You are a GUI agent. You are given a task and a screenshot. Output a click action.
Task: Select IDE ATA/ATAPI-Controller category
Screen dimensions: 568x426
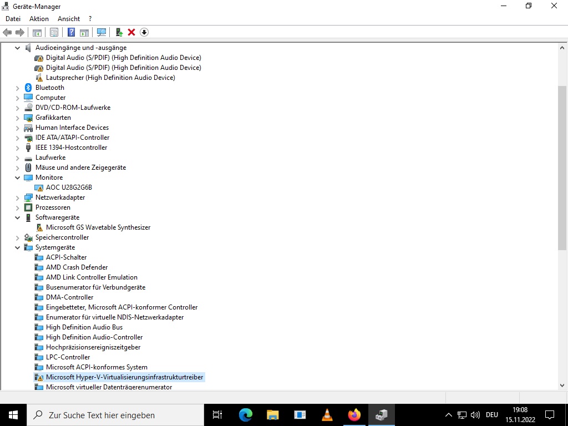pos(73,138)
